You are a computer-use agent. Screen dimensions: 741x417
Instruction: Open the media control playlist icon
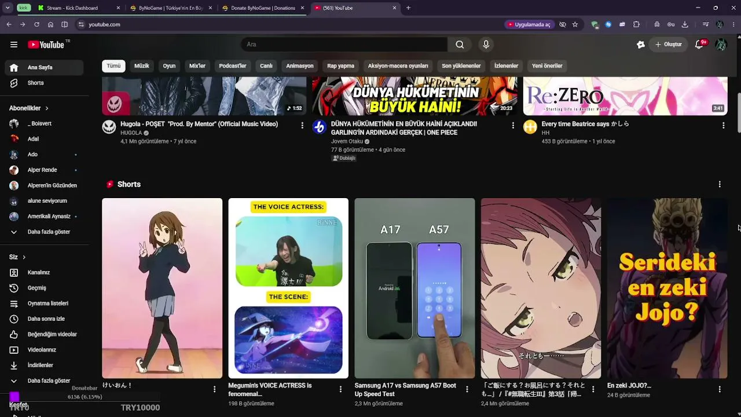pos(706,24)
